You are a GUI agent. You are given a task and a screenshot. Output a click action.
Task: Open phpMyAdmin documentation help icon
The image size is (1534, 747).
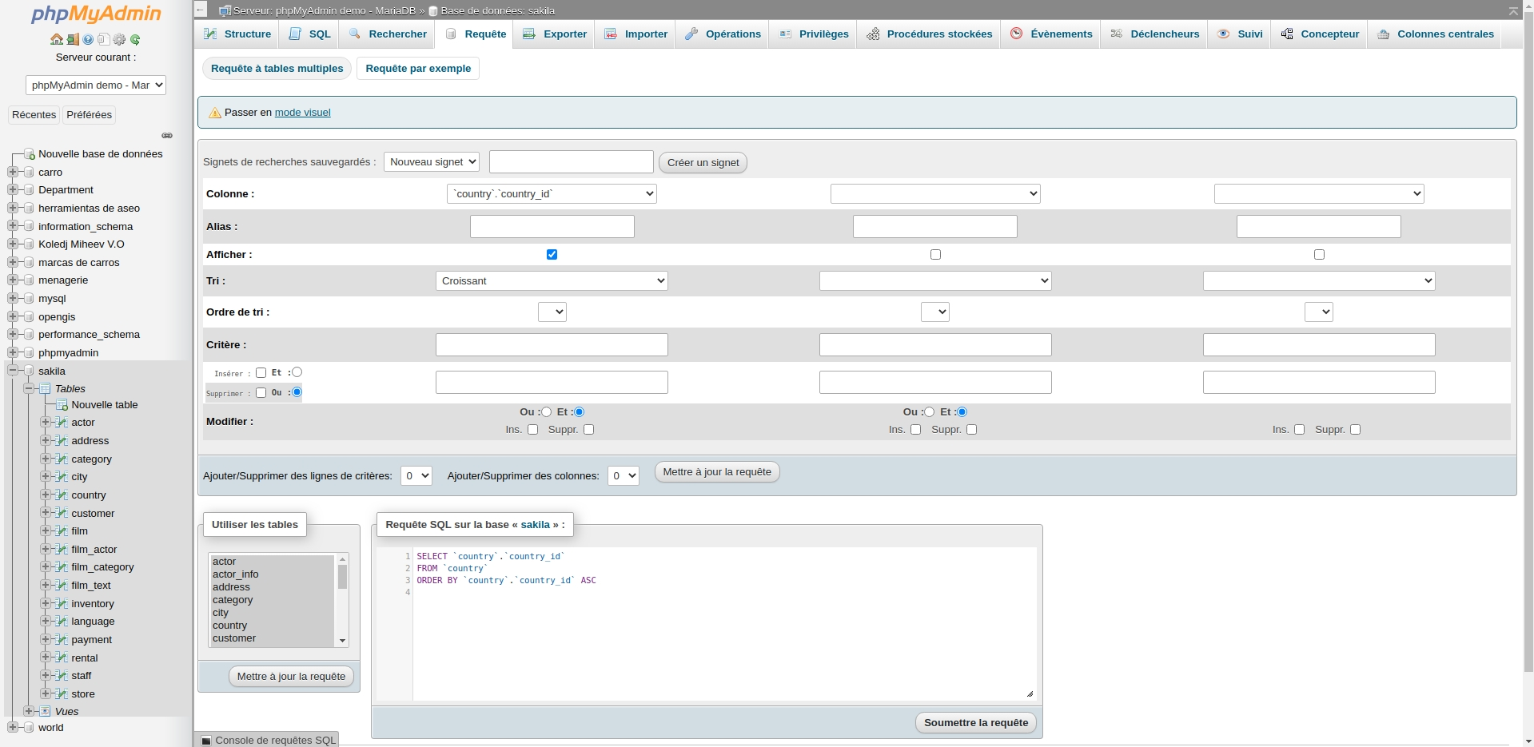(88, 39)
